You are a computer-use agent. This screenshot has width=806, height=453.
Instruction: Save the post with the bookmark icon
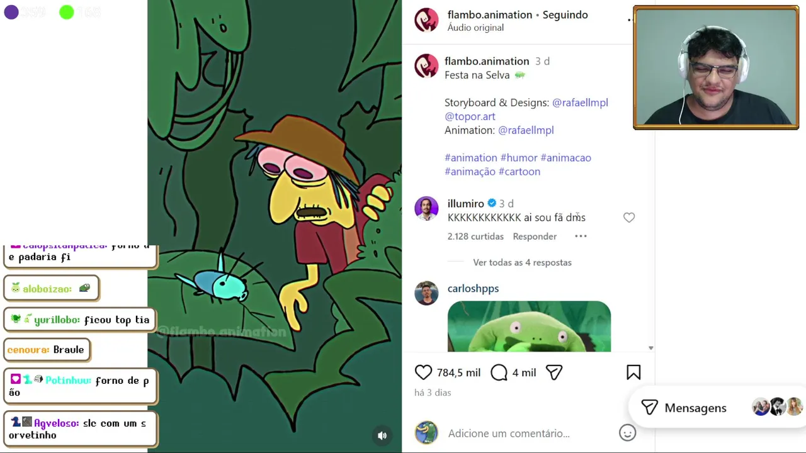(633, 372)
